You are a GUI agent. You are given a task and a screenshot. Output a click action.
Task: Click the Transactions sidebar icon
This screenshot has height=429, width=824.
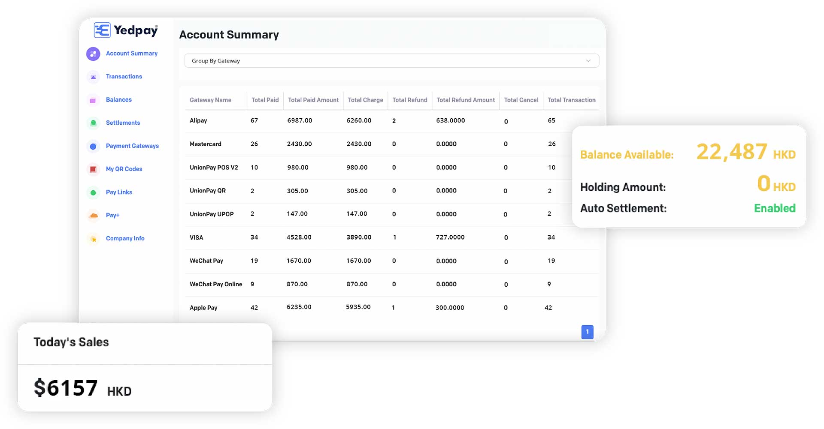pos(93,77)
